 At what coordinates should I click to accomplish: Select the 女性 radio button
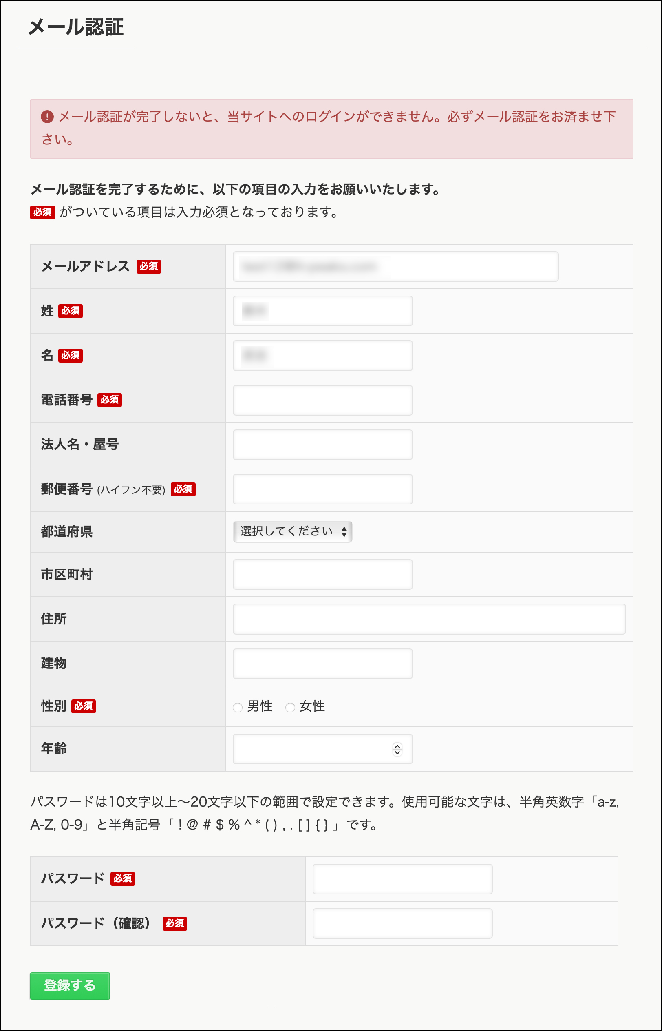coord(290,707)
